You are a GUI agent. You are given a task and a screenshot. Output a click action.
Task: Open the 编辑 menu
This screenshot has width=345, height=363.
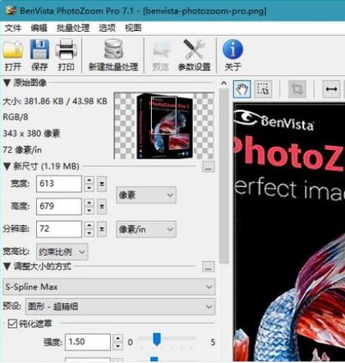pos(39,28)
